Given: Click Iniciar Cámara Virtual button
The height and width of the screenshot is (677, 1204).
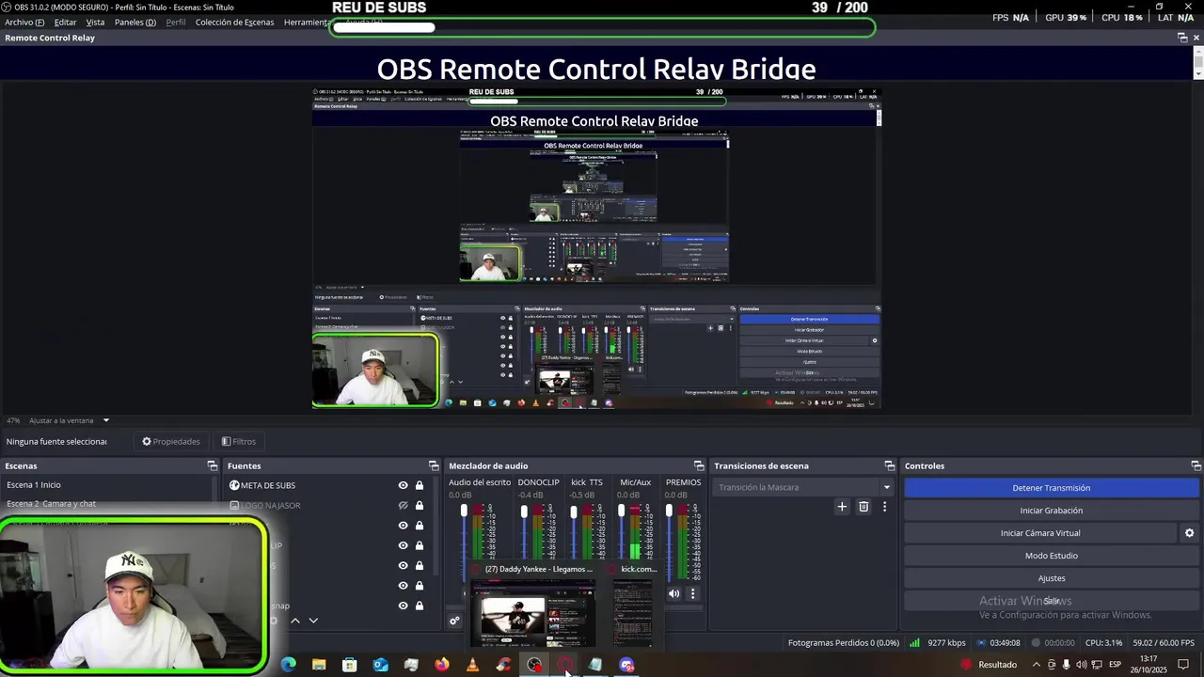Looking at the screenshot, I should point(1040,533).
